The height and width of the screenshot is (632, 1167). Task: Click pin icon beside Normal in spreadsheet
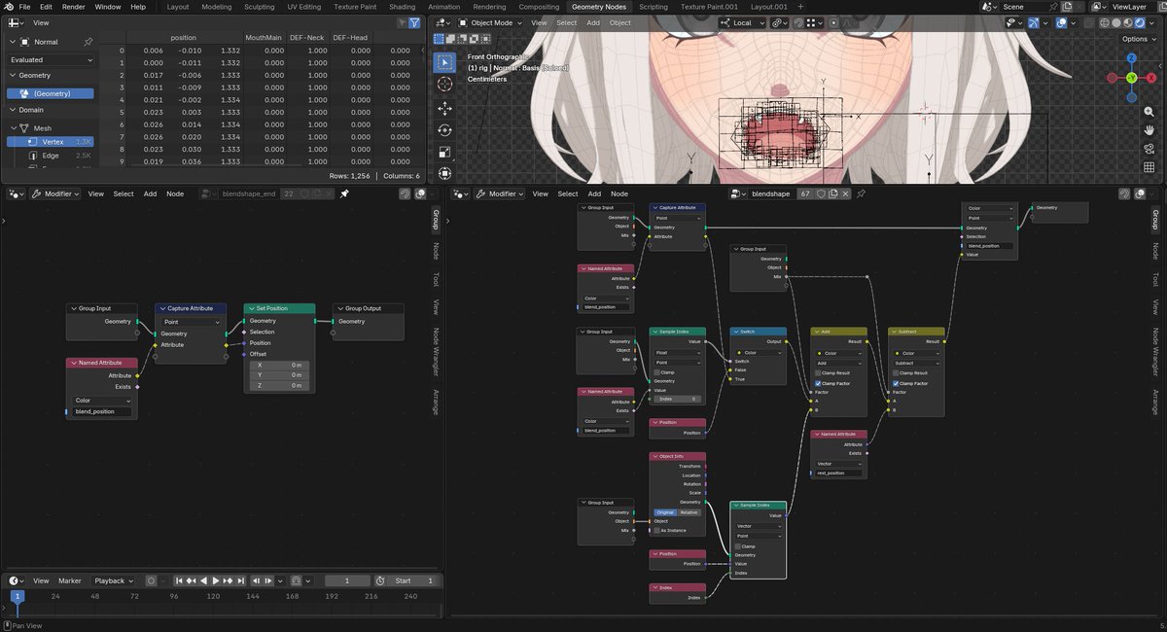[x=88, y=42]
